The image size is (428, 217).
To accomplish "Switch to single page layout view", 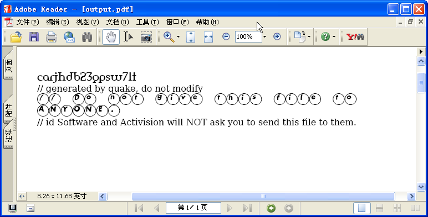I will coord(361,208).
